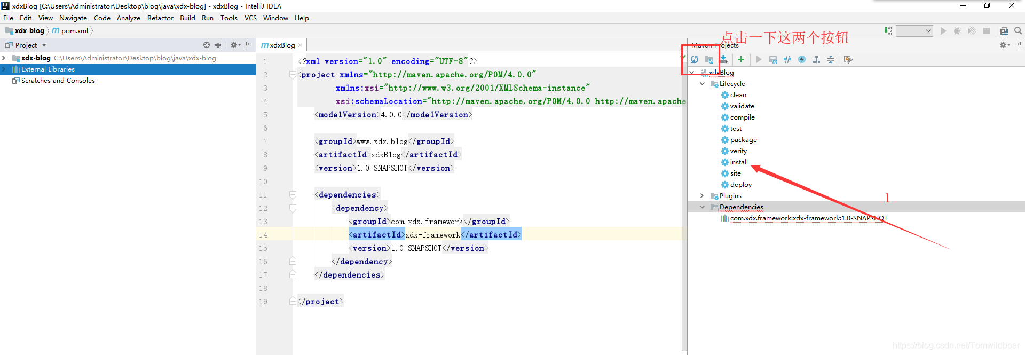Open Project panel gear settings
This screenshot has width=1025, height=355.
pos(235,45)
